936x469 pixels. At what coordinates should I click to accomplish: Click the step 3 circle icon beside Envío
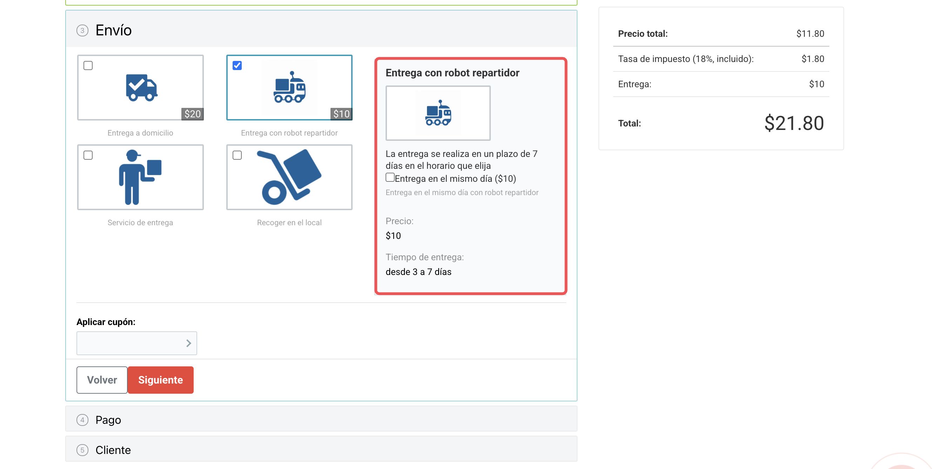[82, 30]
